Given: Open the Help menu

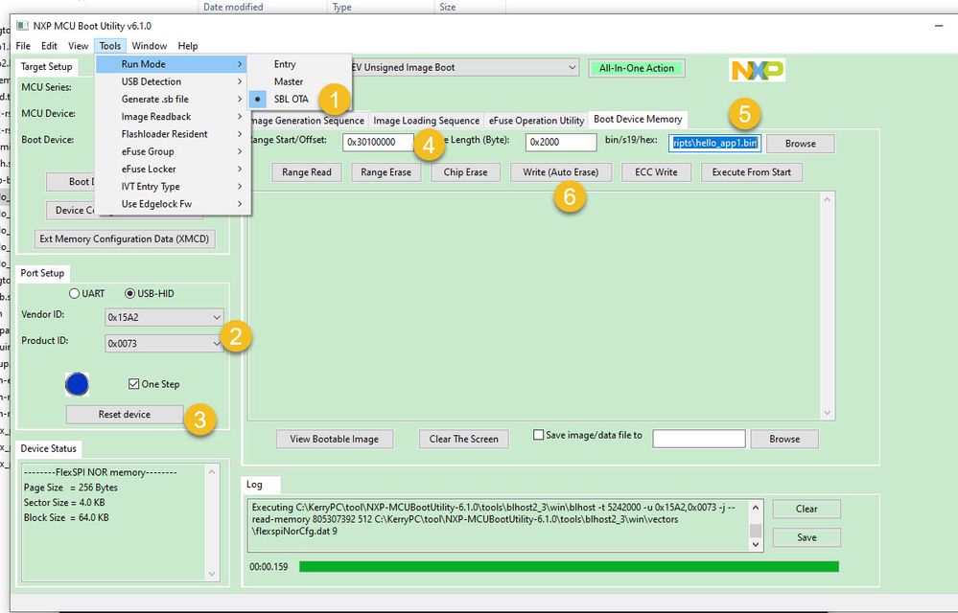Looking at the screenshot, I should tap(188, 46).
